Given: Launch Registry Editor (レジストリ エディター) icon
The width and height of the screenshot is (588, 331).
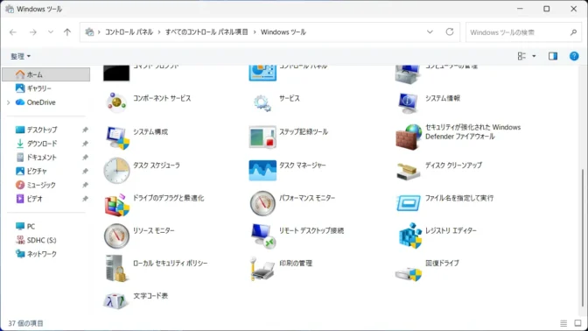Looking at the screenshot, I should [x=409, y=236].
